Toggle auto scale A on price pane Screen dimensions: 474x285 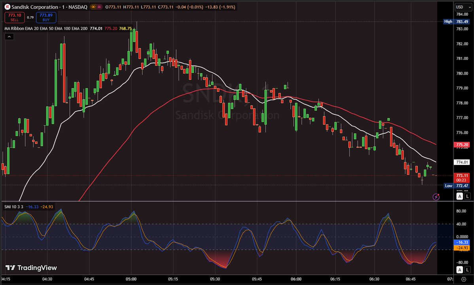pos(459,196)
